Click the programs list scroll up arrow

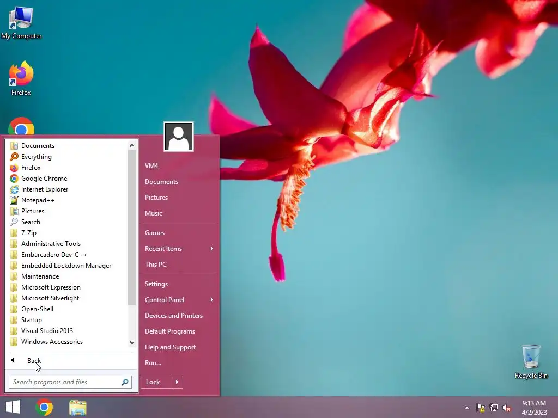click(x=132, y=145)
